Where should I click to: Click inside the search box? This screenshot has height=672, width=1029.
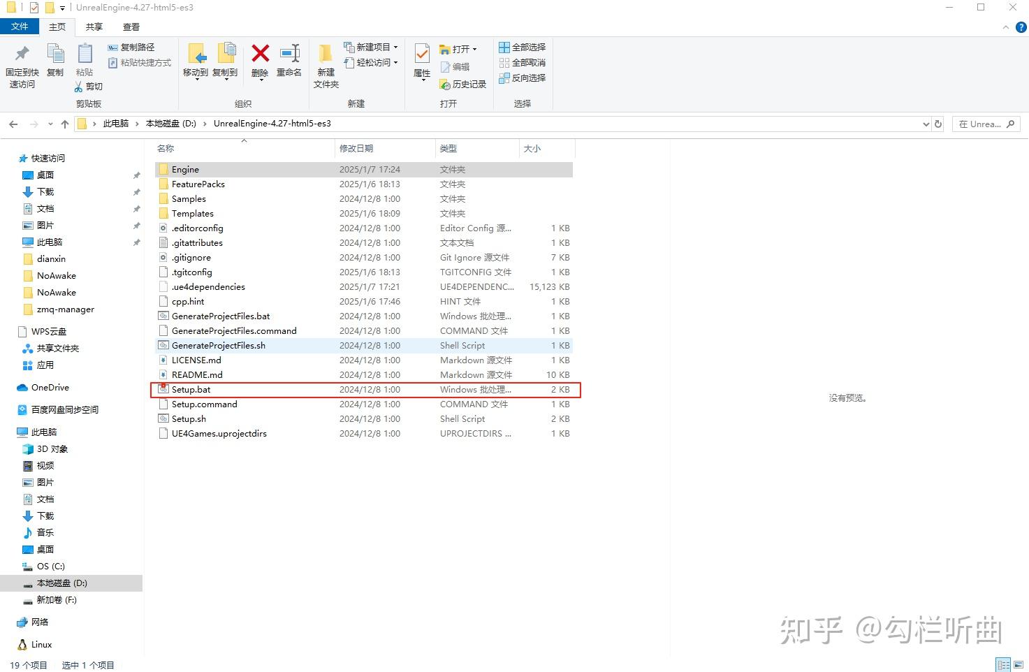click(x=981, y=124)
